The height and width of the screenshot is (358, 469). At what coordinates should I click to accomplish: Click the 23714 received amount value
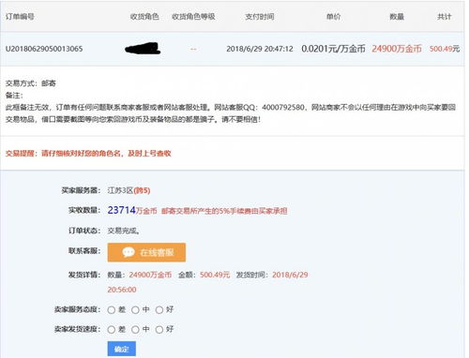[x=122, y=210]
